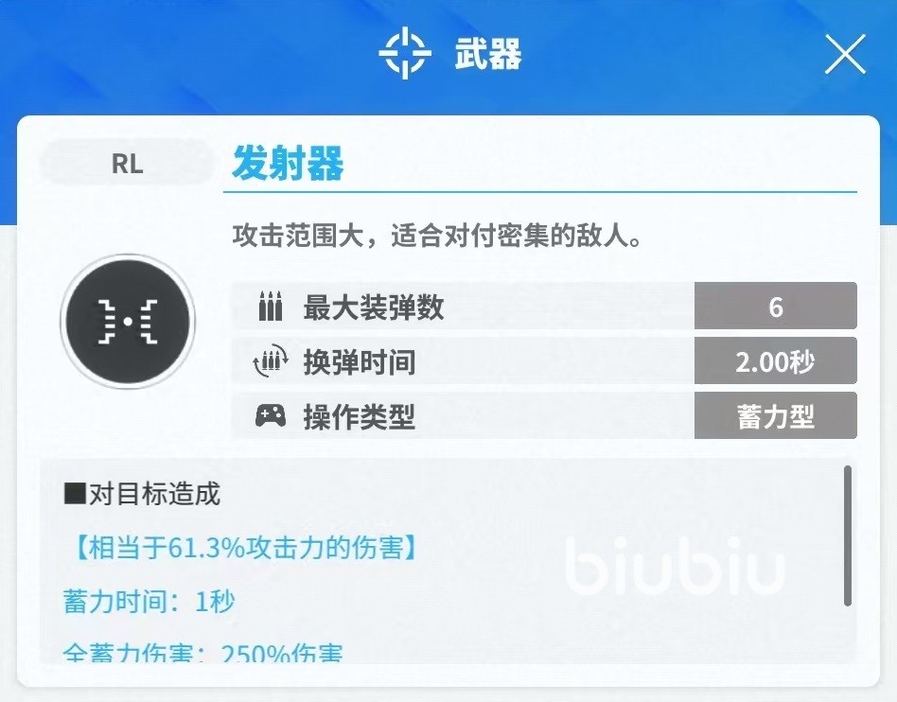Close the weapon info panel

click(845, 54)
